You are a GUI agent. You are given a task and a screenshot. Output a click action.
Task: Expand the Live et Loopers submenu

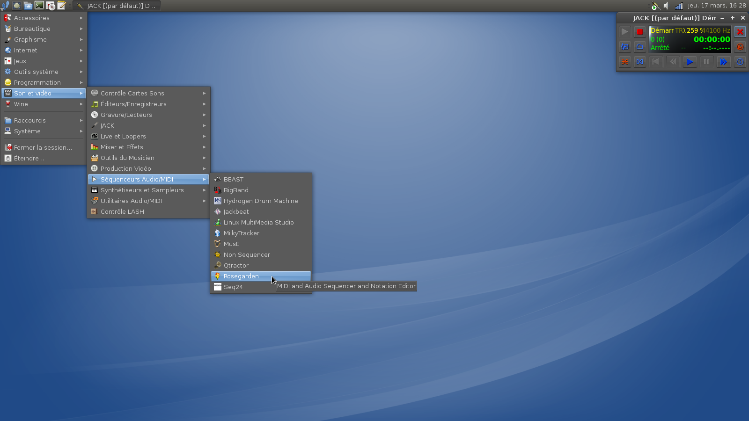[148, 136]
